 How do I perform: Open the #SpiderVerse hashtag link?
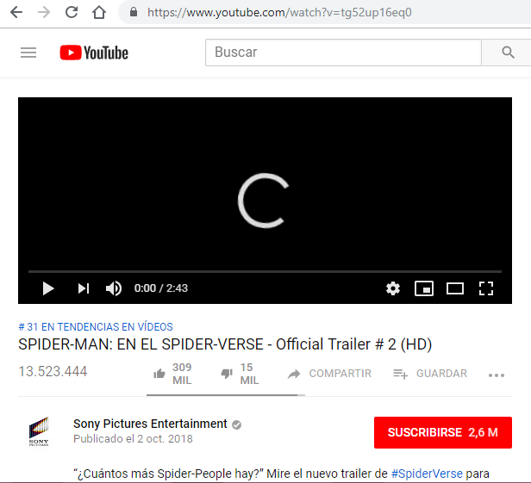pos(427,474)
